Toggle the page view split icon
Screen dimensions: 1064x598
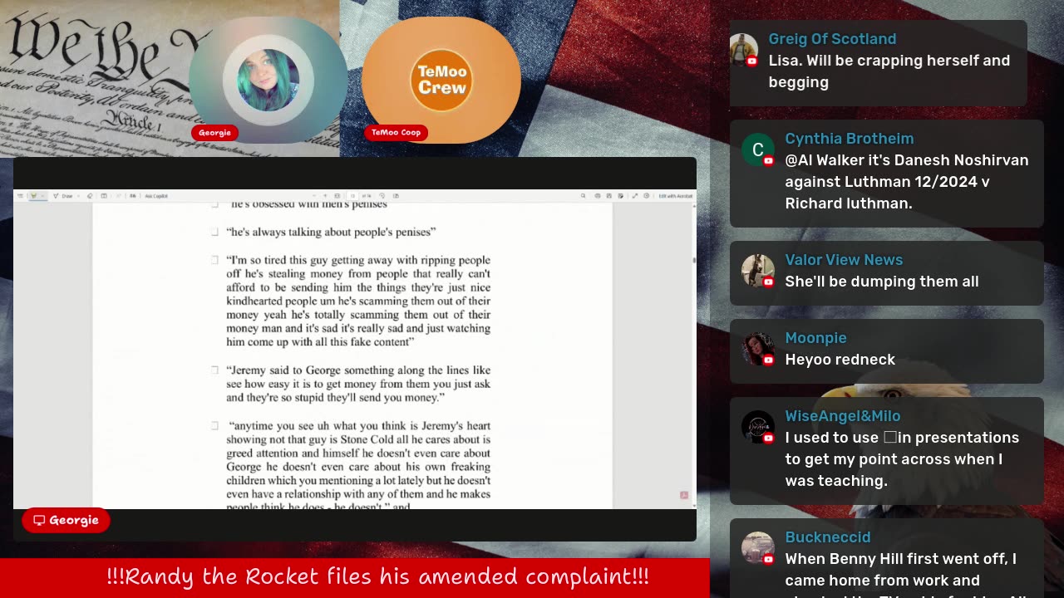point(104,196)
